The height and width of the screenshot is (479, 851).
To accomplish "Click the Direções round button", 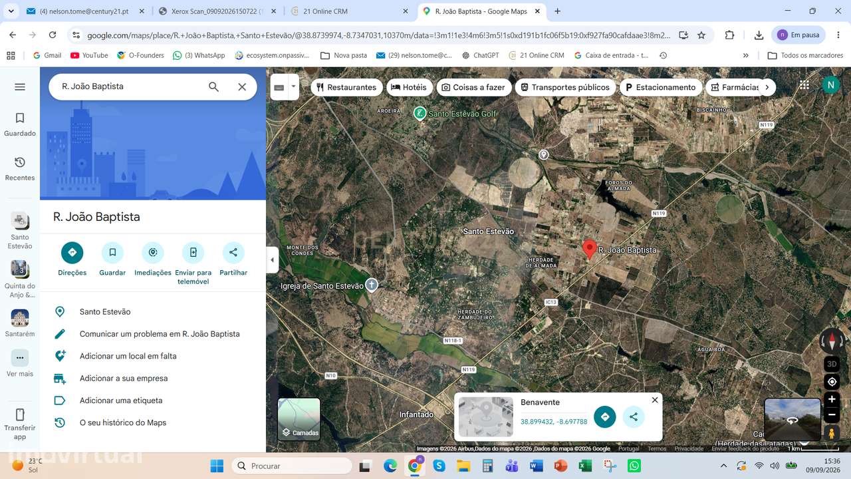I will (x=72, y=252).
